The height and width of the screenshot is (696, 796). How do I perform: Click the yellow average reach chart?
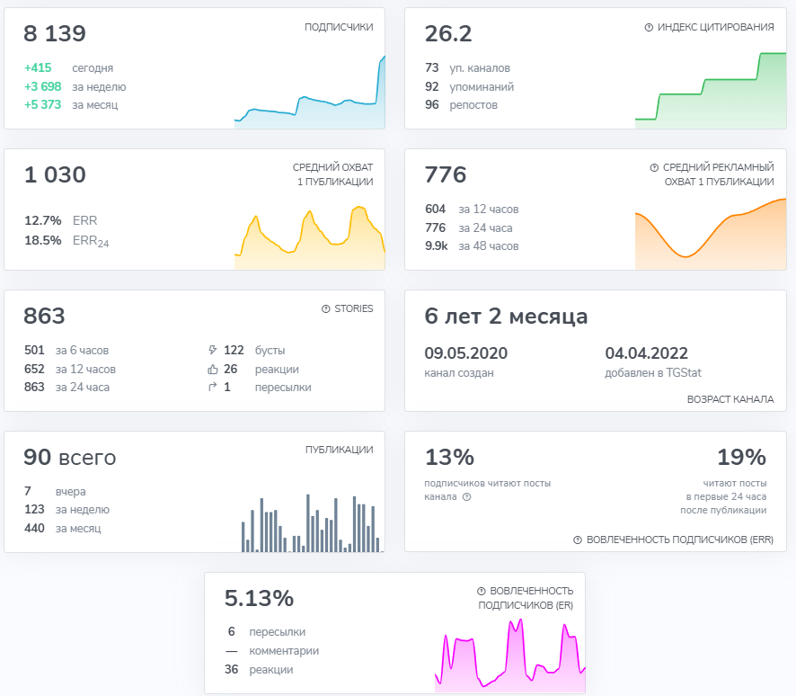click(310, 237)
